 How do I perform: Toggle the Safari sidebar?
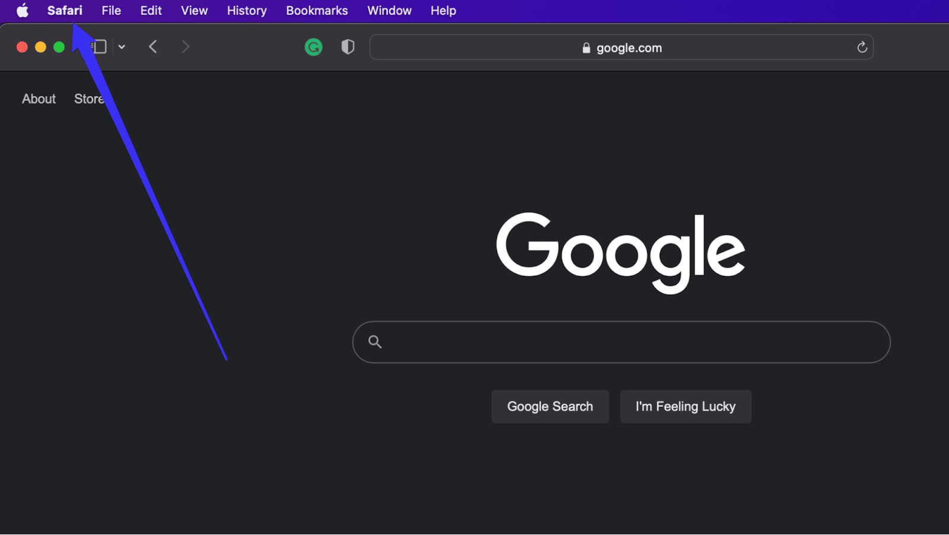point(99,46)
